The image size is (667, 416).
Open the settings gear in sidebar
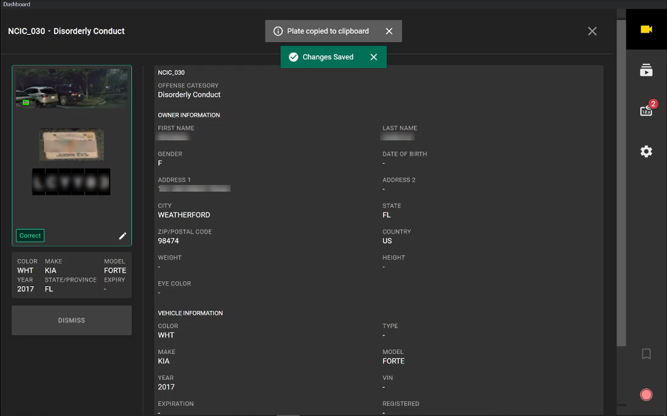point(646,152)
